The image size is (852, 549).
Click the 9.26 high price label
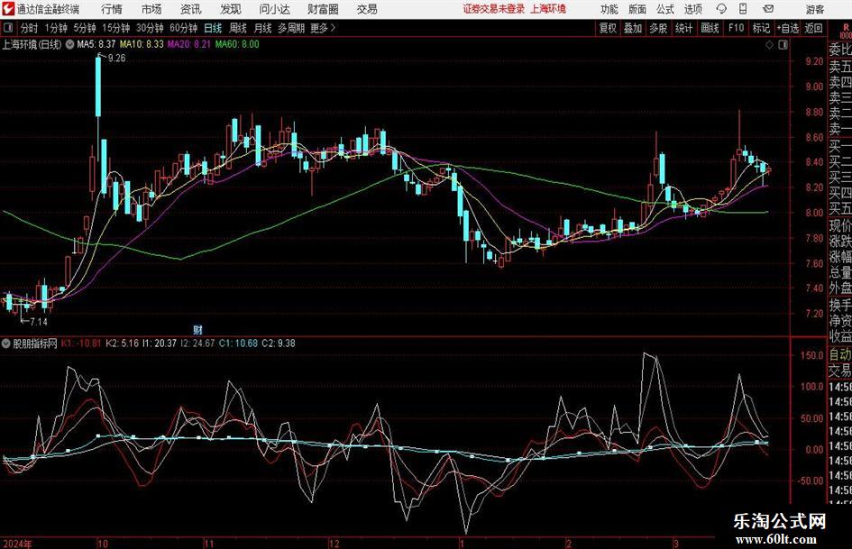pos(117,59)
